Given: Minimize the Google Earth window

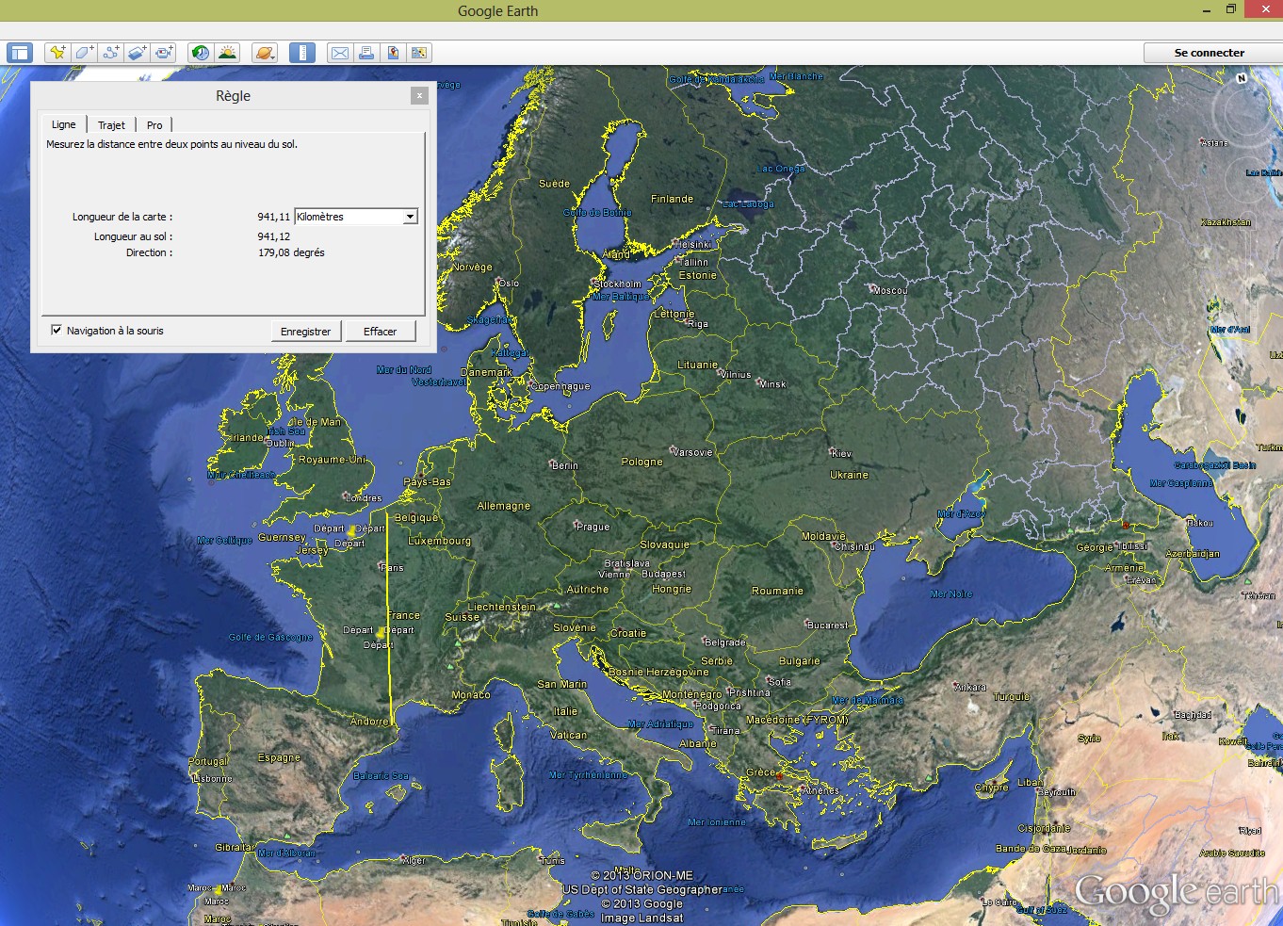Looking at the screenshot, I should click(x=1207, y=10).
